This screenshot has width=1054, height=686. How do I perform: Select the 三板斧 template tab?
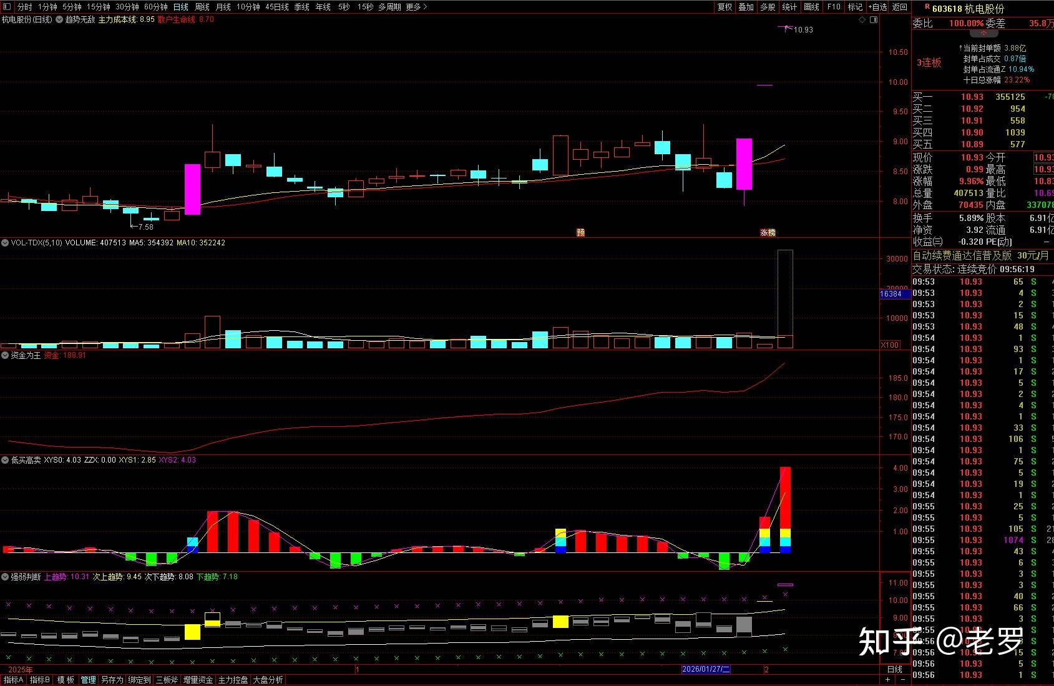(x=167, y=680)
